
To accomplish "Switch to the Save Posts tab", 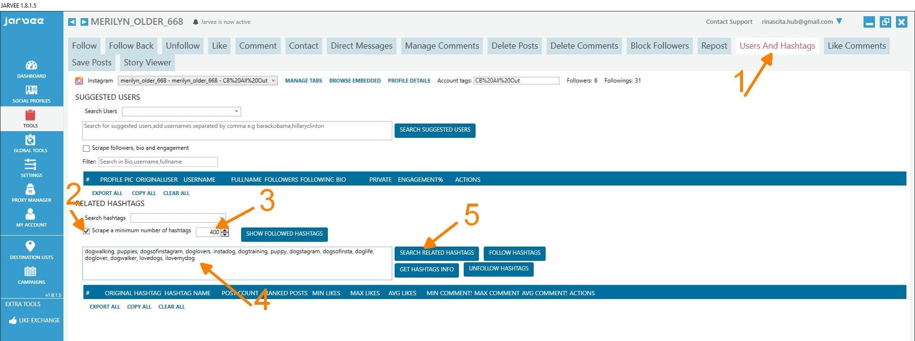I will (x=91, y=62).
